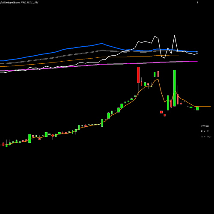The width and height of the screenshot is (214, 214).
Task: Select the last green candle on the chart
Action: (x=197, y=108)
